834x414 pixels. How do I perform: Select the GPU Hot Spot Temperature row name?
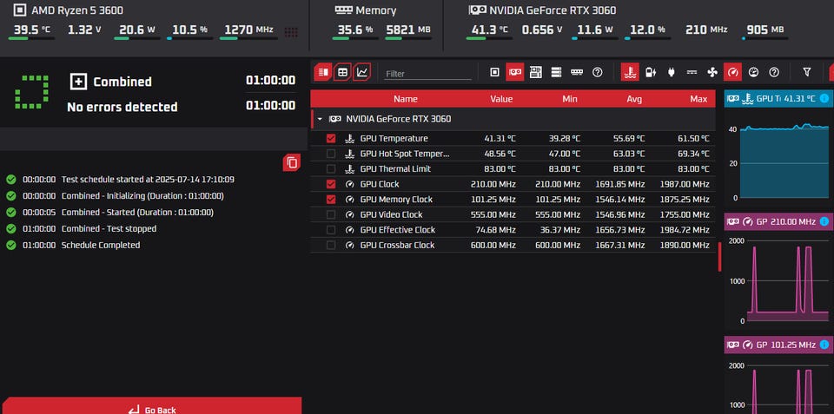tap(405, 154)
